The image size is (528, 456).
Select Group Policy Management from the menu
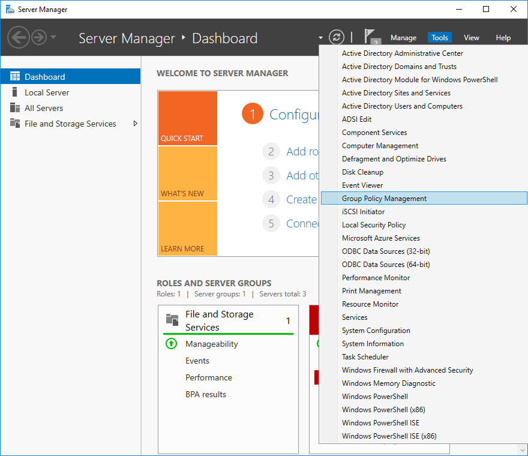[x=384, y=198]
